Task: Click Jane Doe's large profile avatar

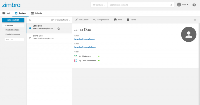Action: pos(189,34)
